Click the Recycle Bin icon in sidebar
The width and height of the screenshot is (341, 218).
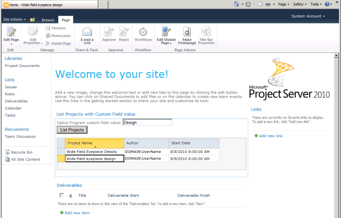pyautogui.click(x=7, y=152)
